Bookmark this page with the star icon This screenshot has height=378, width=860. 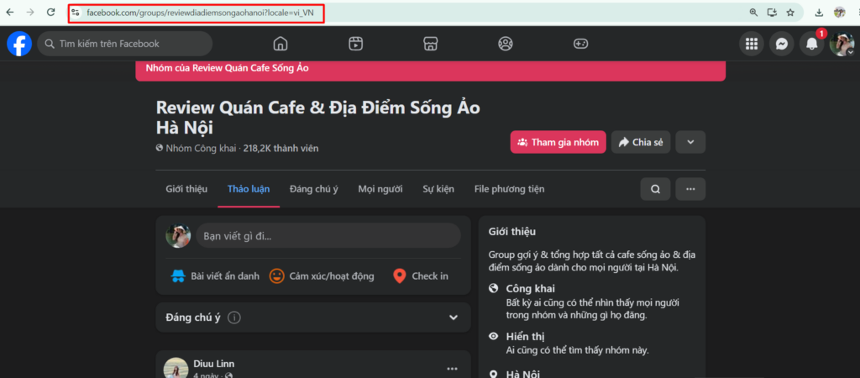[790, 12]
